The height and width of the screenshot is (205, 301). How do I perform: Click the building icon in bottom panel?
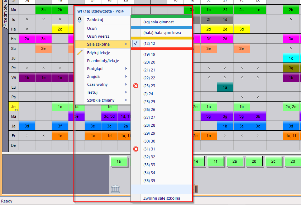[x=115, y=189]
